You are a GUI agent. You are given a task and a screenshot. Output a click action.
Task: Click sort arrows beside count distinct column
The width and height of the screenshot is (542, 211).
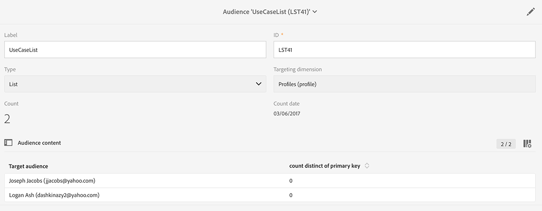coord(367,166)
